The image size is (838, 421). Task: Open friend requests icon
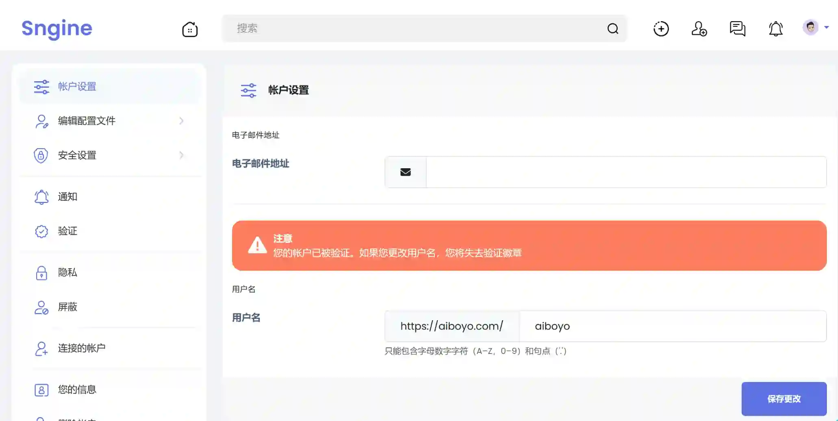tap(699, 29)
